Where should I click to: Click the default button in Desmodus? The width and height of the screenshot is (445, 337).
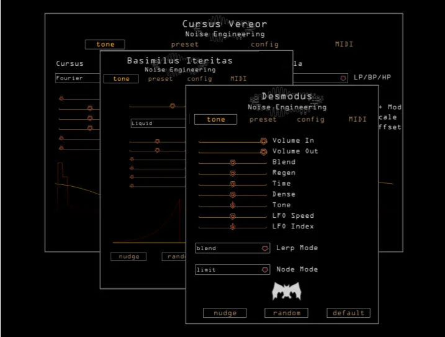tap(349, 313)
